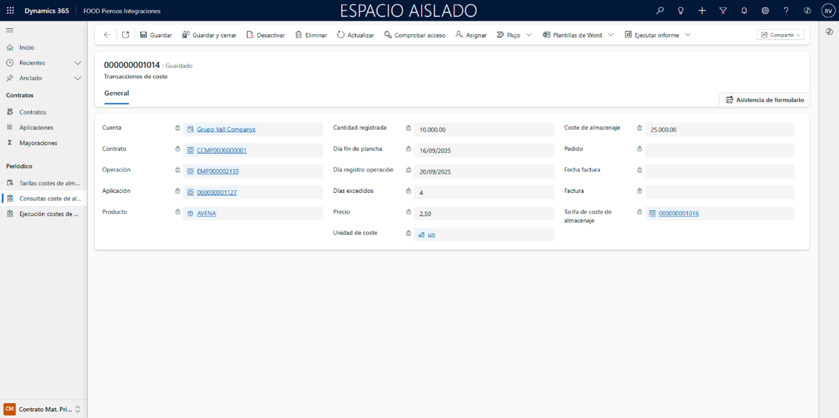Viewport: 839px width, 418px height.
Task: Open the notifications bell icon
Action: click(x=744, y=11)
